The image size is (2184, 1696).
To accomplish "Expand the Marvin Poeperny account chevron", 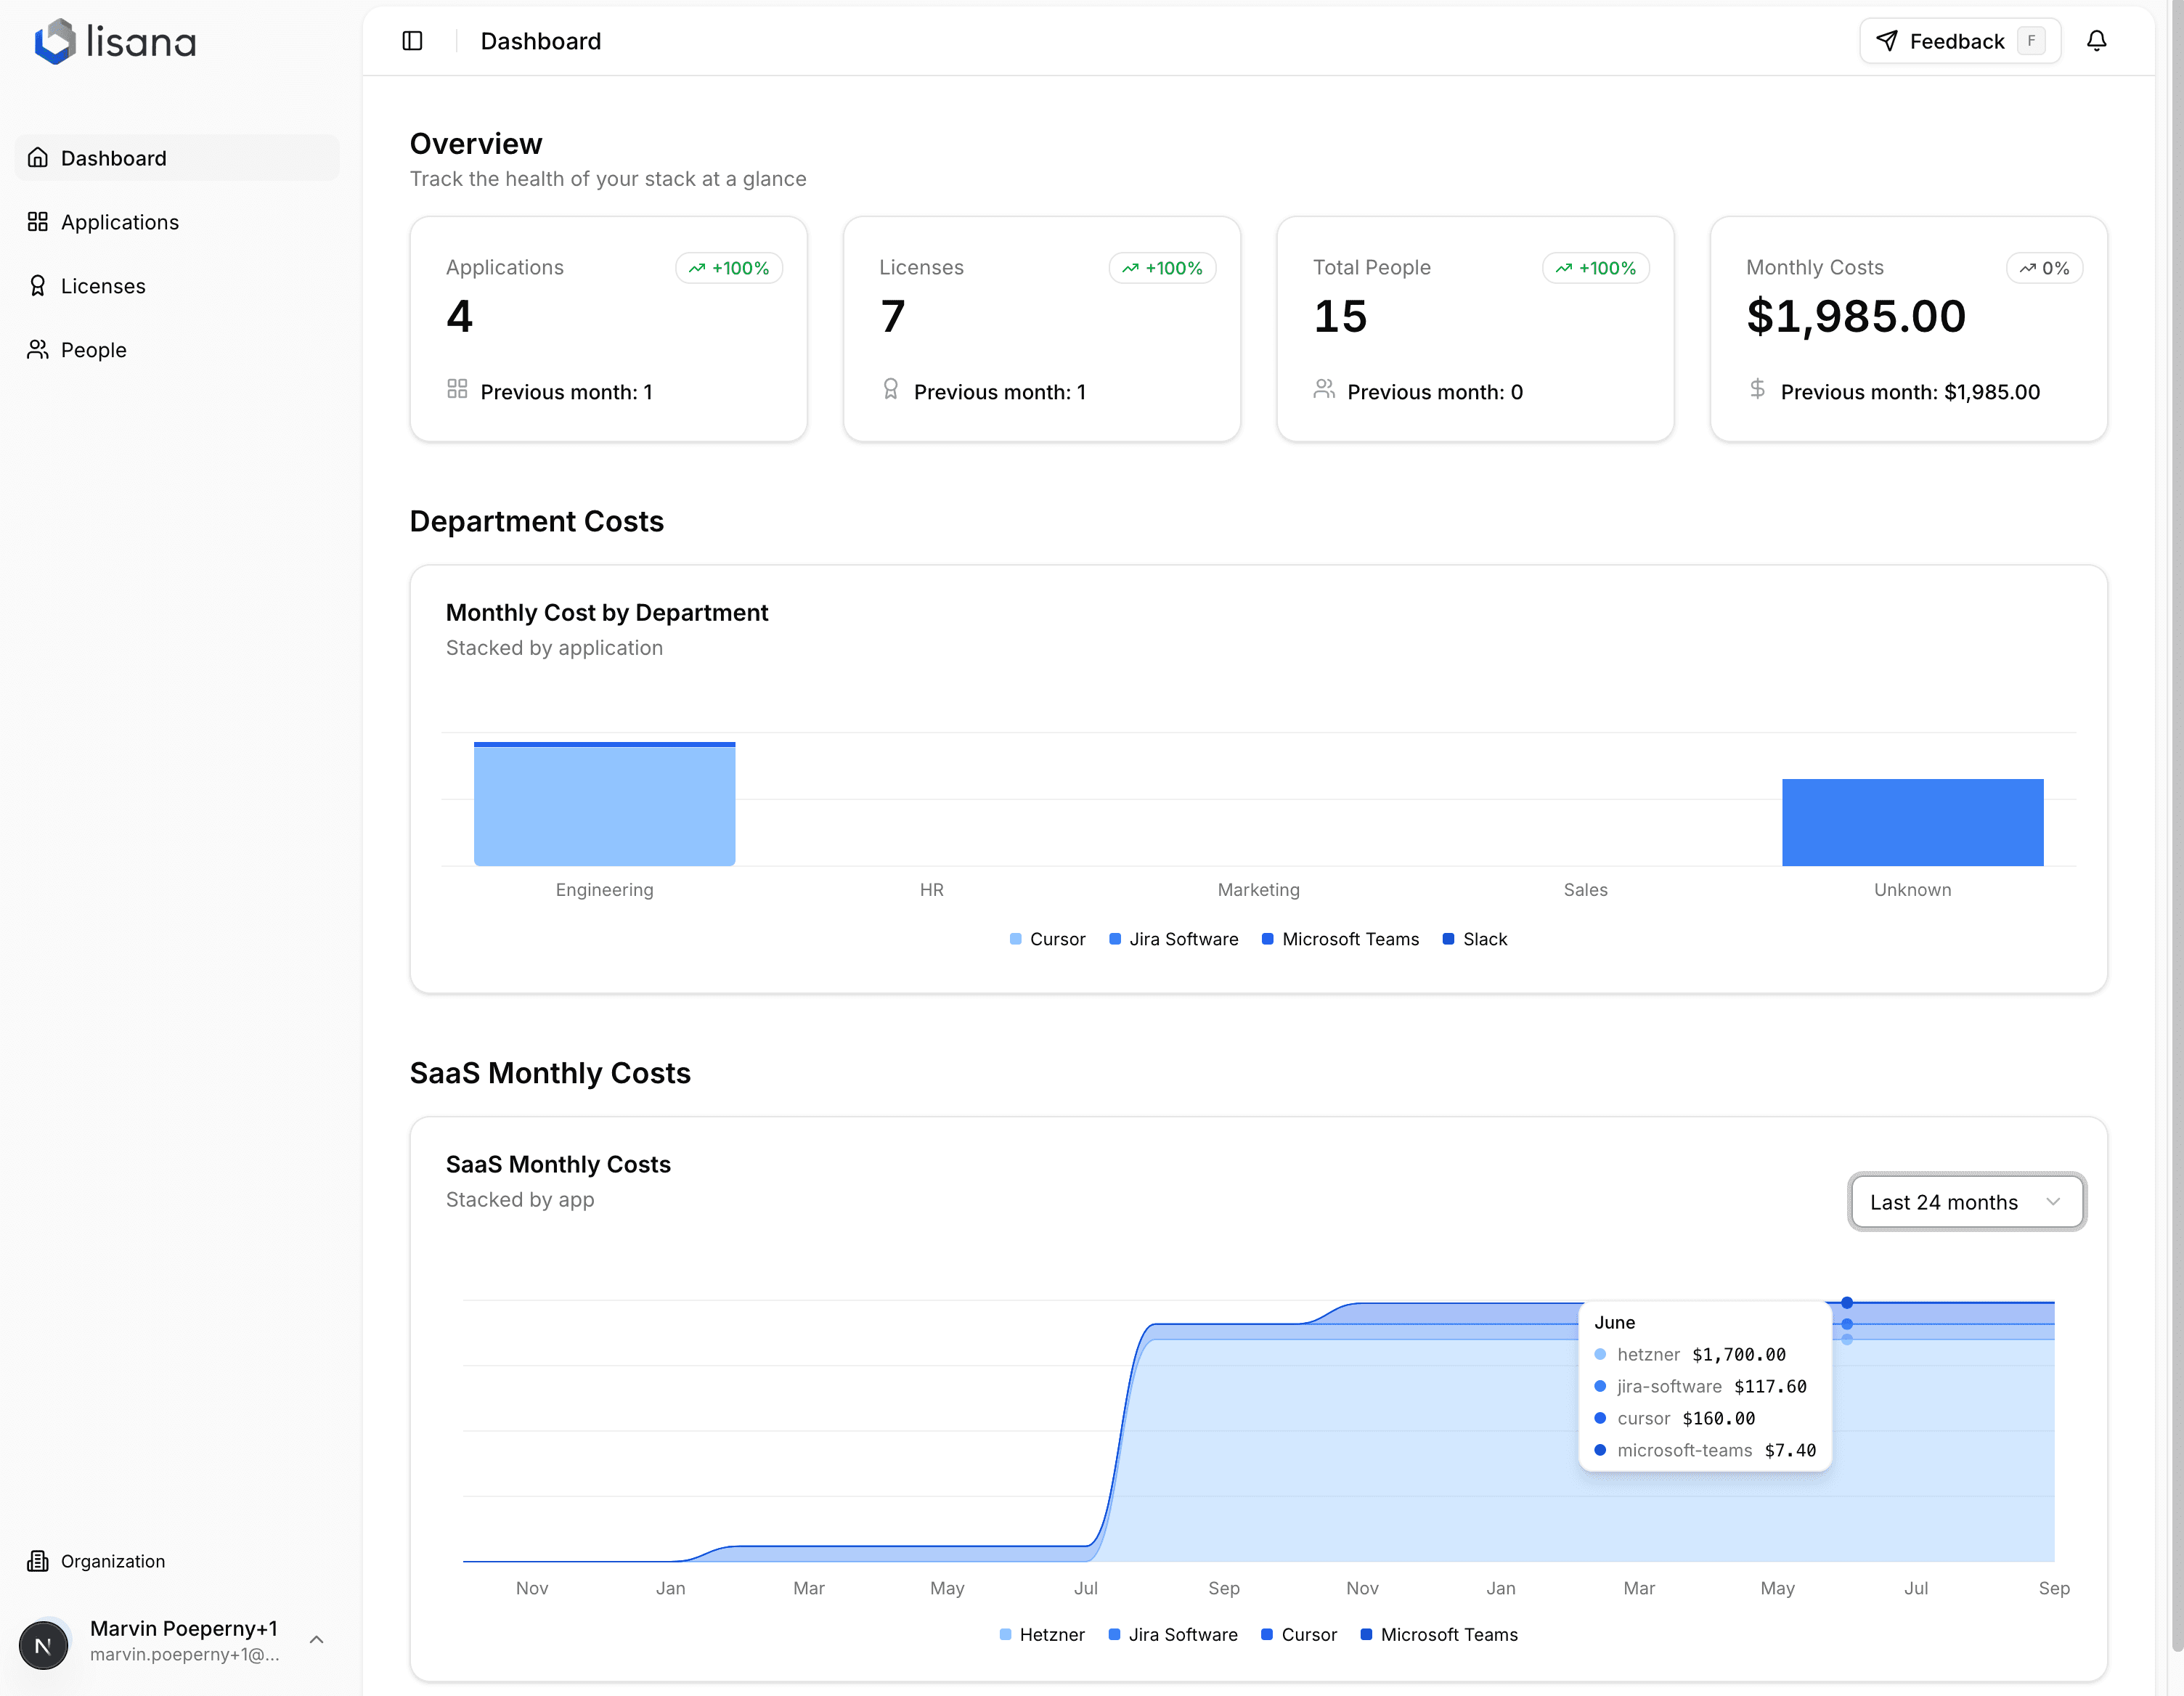I will [317, 1640].
